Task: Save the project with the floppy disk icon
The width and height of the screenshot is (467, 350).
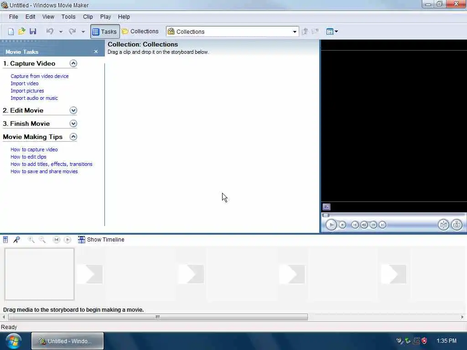Action: [x=33, y=31]
